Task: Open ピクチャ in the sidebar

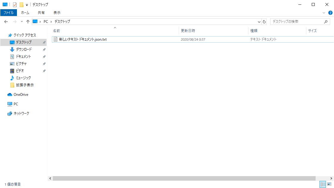Action: pyautogui.click(x=20, y=63)
